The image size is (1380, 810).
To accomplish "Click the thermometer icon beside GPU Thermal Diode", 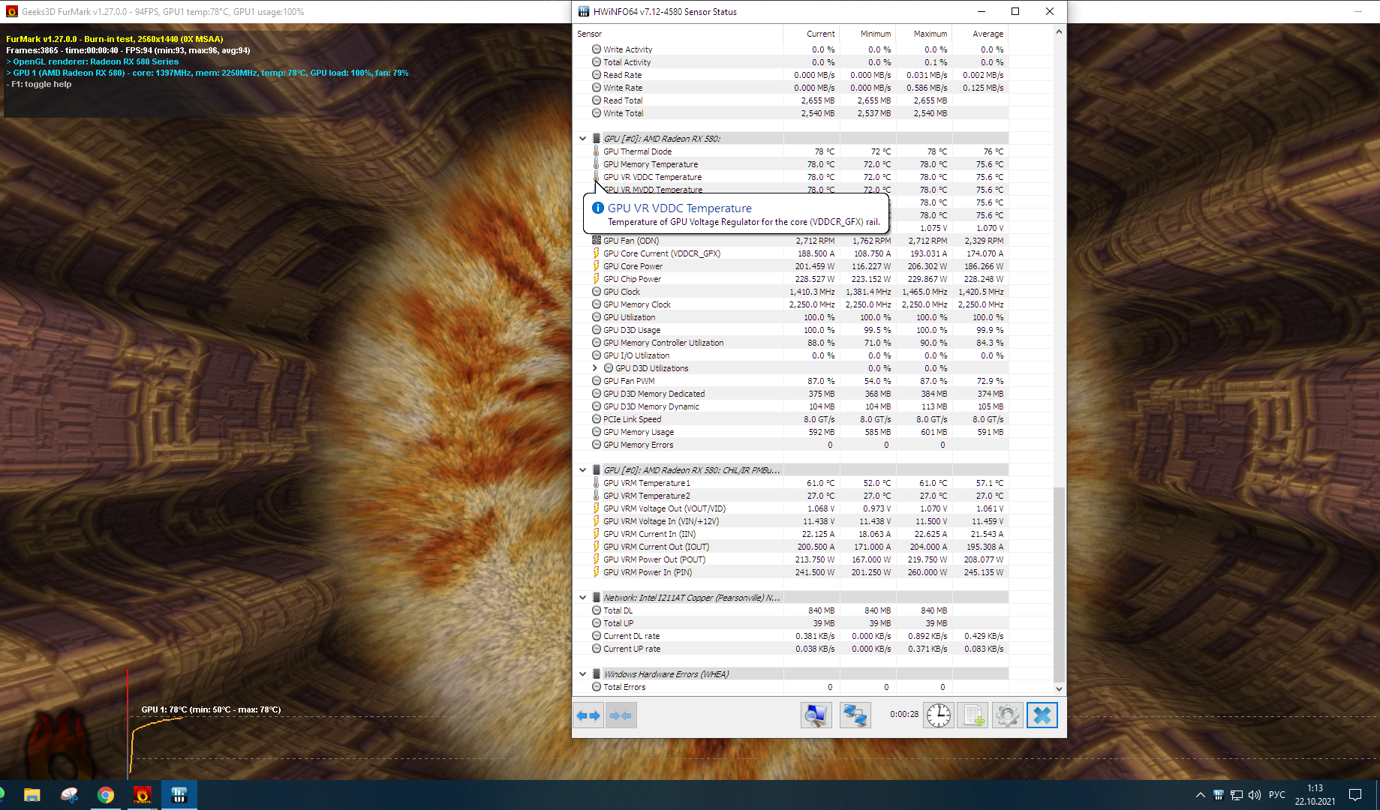I will click(597, 151).
